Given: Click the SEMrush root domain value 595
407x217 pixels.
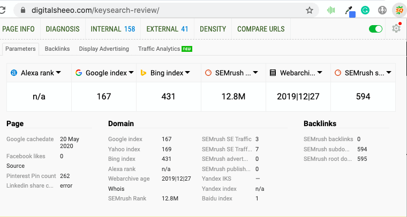Looking at the screenshot, I should pos(362,159).
